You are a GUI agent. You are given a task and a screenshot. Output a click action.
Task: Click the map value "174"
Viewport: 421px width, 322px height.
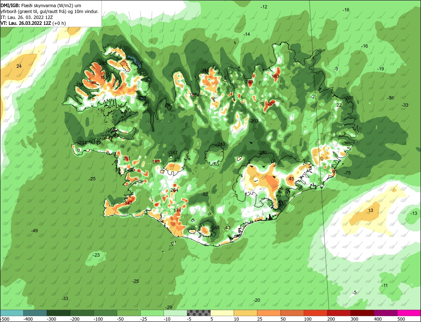click(178, 210)
